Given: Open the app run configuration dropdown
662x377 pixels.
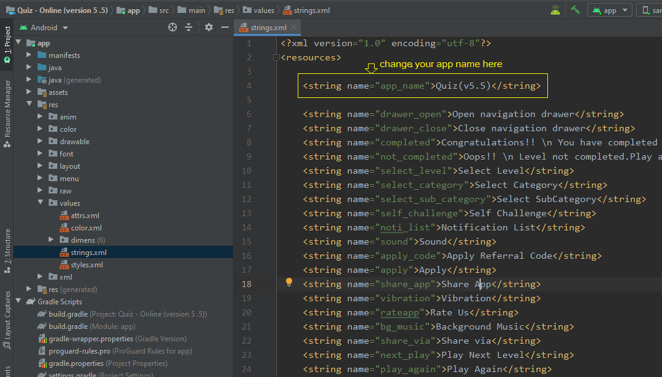Looking at the screenshot, I should (610, 10).
